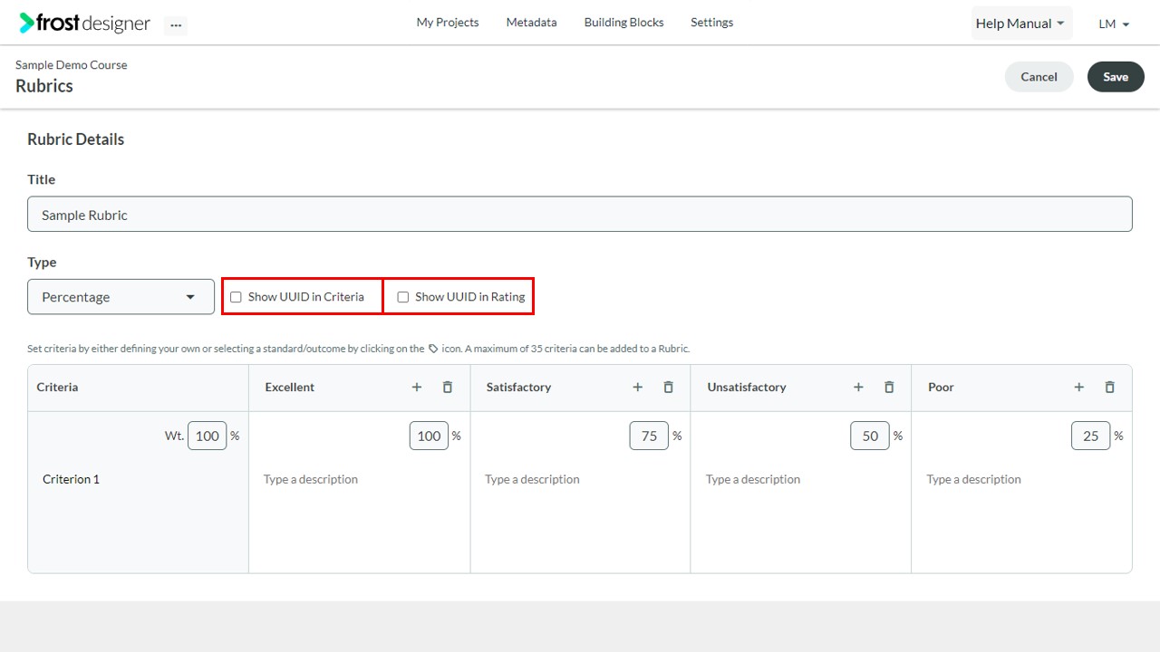Viewport: 1160px width, 652px height.
Task: Enable Show UUID in Criteria checkbox
Action: coord(236,297)
